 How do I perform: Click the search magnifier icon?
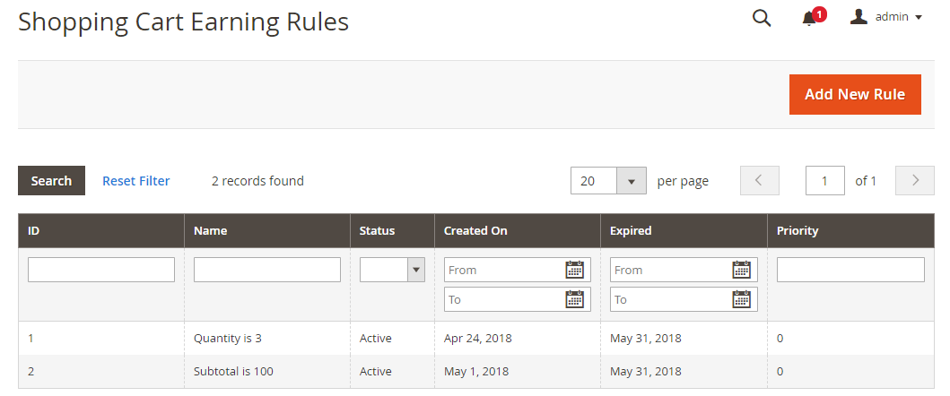(762, 18)
